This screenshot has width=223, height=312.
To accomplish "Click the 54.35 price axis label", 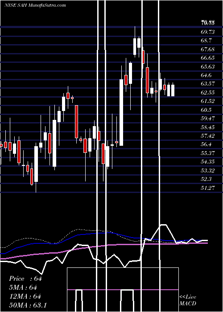I will [208, 162].
